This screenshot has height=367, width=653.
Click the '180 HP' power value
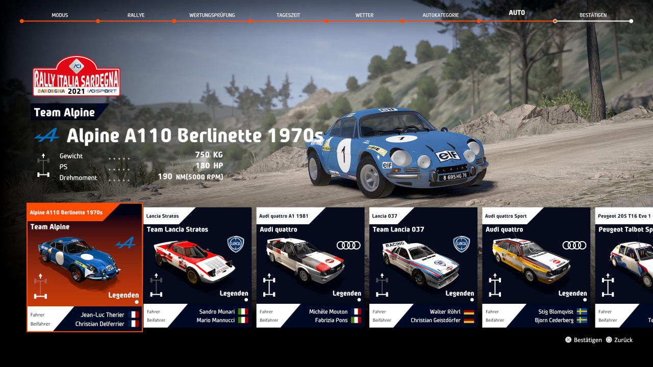pos(209,166)
